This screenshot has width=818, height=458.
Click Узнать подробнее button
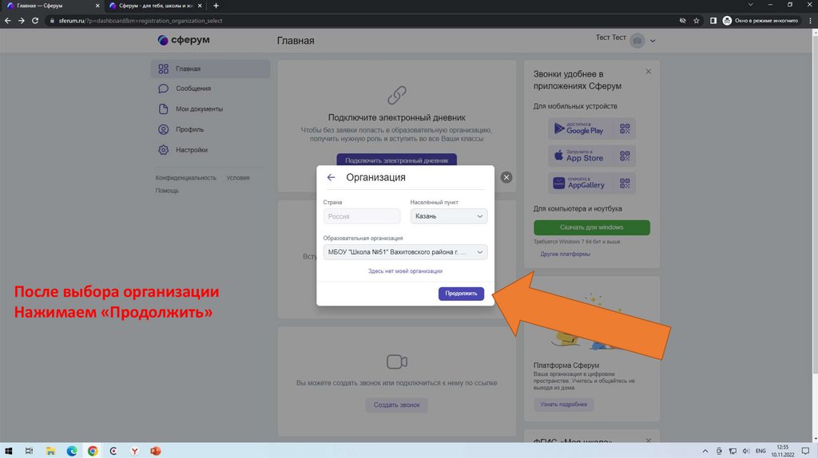(563, 405)
